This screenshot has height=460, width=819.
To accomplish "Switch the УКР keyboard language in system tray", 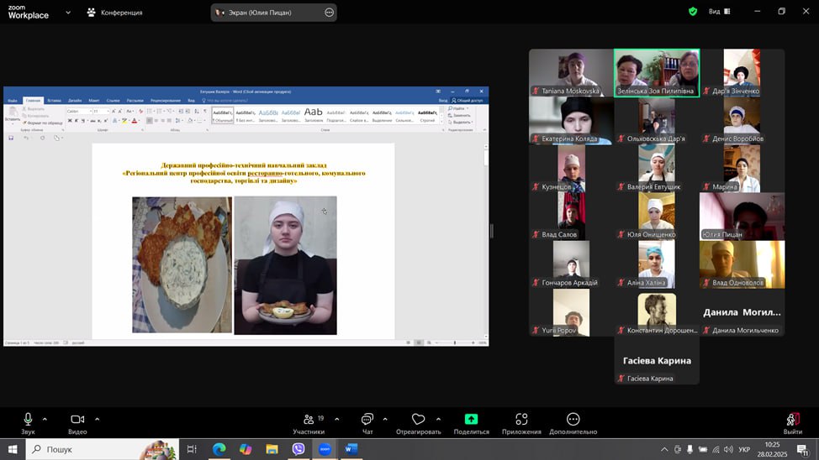I will pos(744,450).
